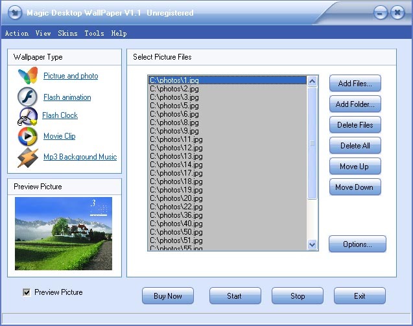Open the View menu

pyautogui.click(x=43, y=33)
